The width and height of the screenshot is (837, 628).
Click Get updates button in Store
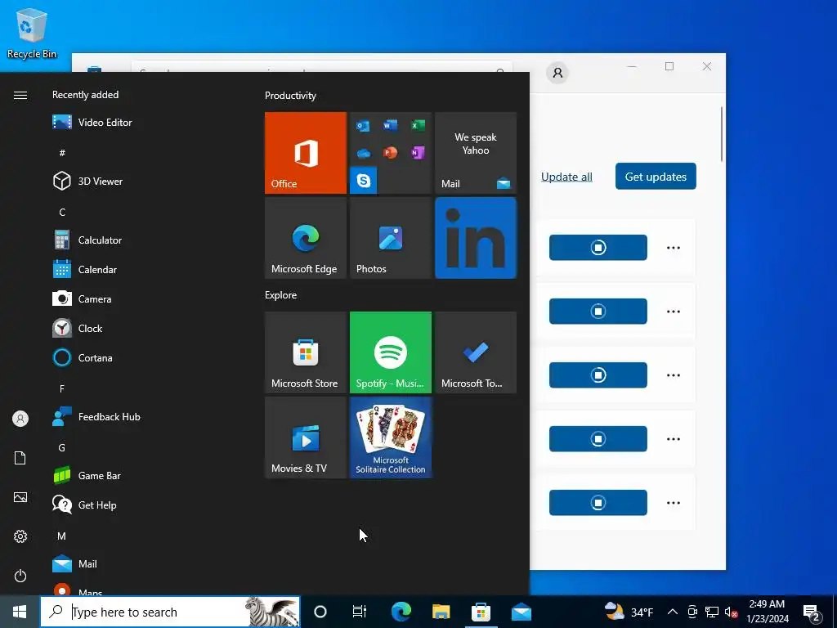point(656,177)
